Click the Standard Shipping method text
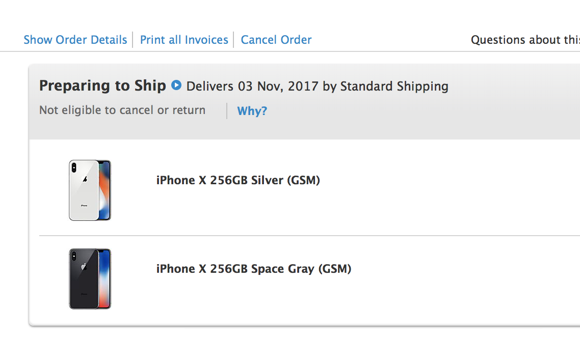 coord(394,86)
